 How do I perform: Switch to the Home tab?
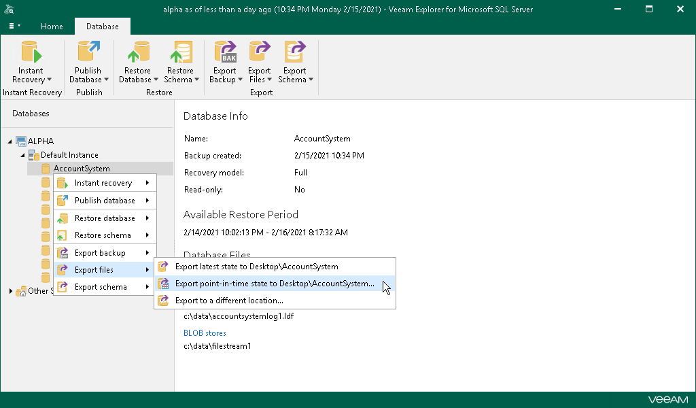(x=52, y=27)
